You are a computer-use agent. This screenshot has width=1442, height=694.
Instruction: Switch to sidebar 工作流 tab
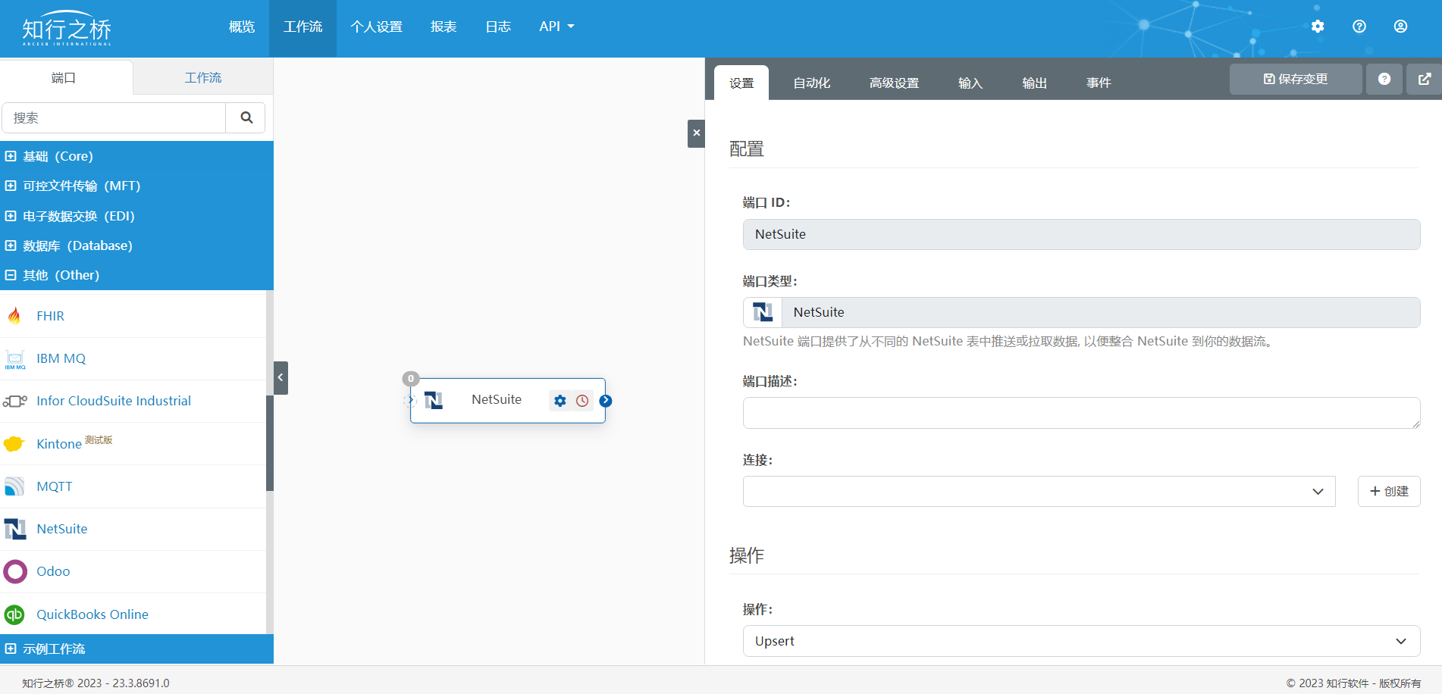[203, 77]
